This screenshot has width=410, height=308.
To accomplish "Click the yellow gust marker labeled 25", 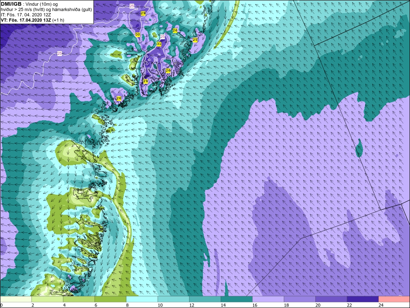I will coord(195,40).
